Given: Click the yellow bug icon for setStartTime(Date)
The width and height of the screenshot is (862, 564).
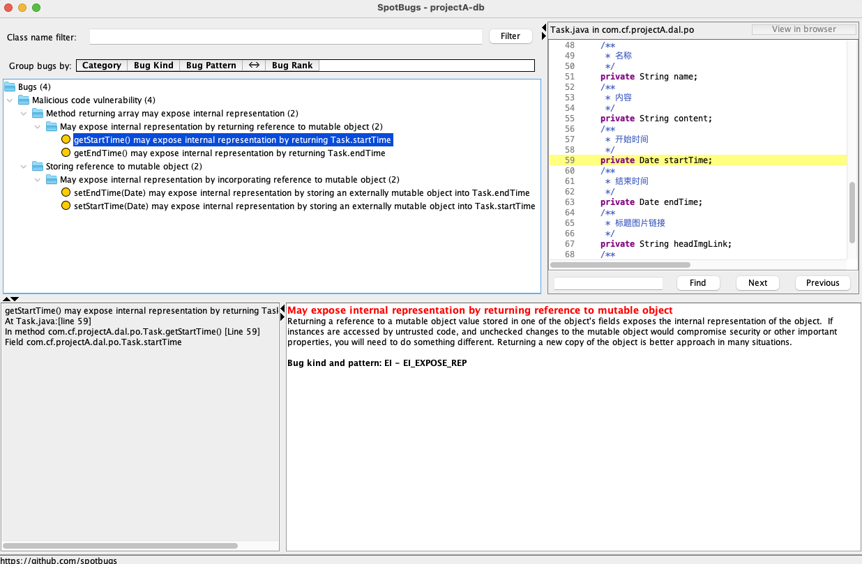Looking at the screenshot, I should pyautogui.click(x=66, y=206).
